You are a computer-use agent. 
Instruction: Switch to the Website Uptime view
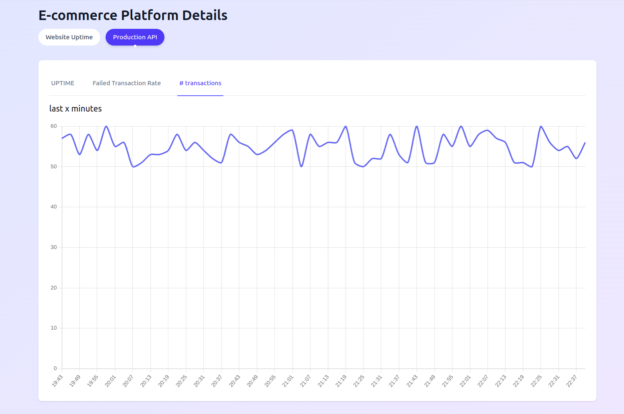point(69,37)
